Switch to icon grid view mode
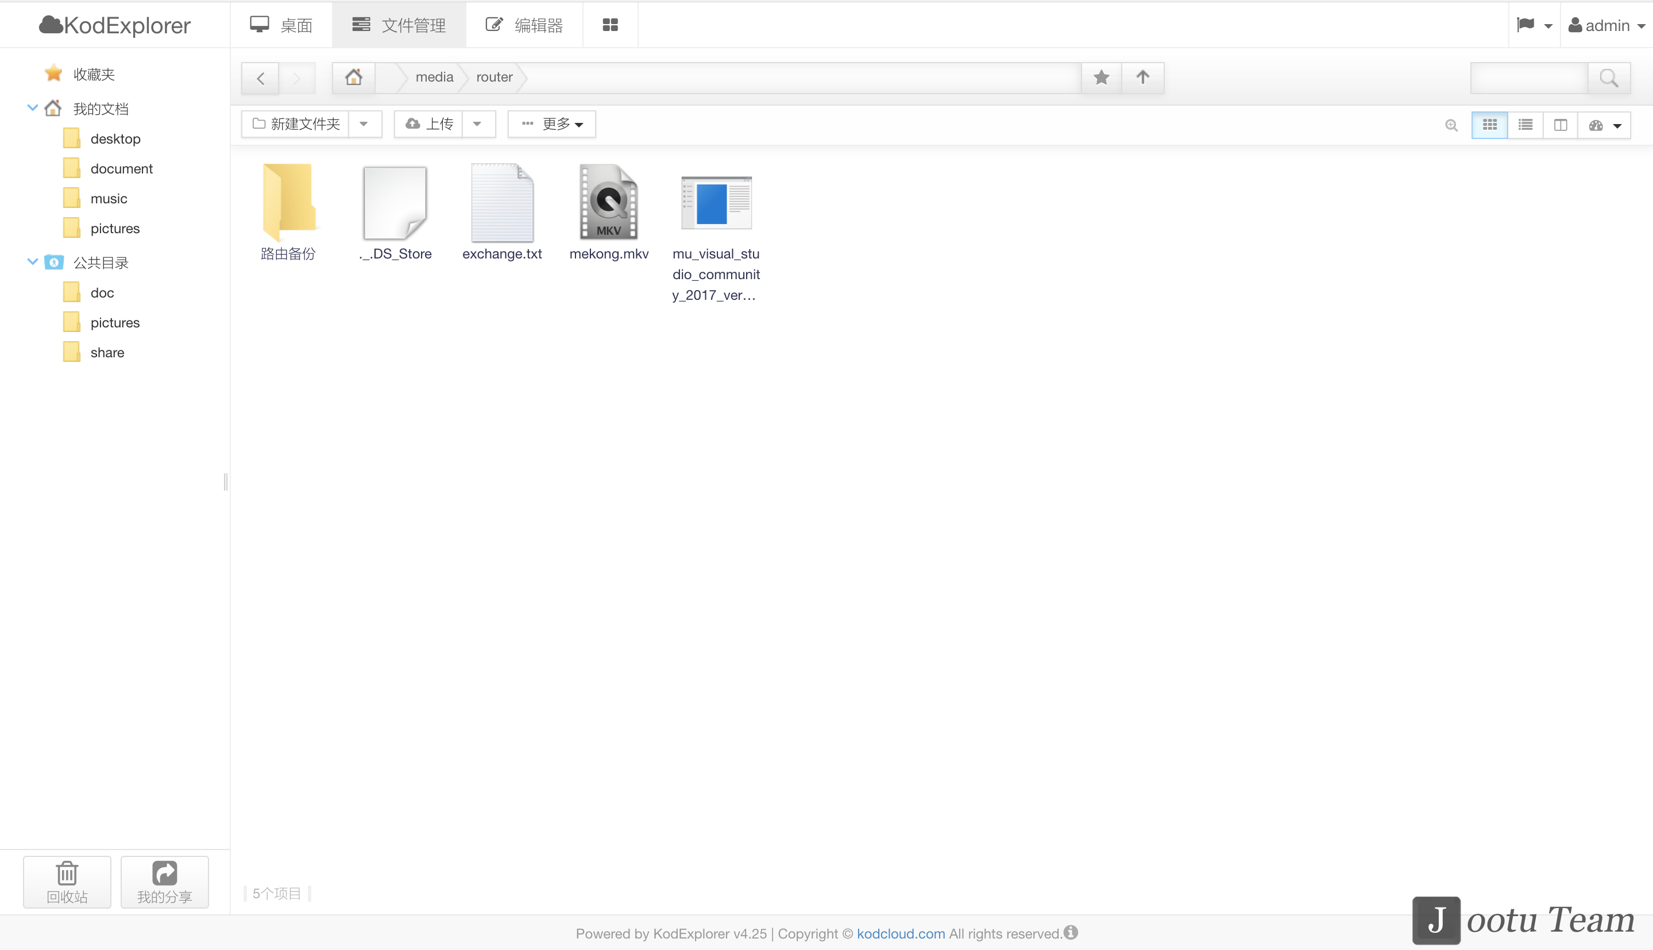The image size is (1653, 950). click(x=1489, y=125)
